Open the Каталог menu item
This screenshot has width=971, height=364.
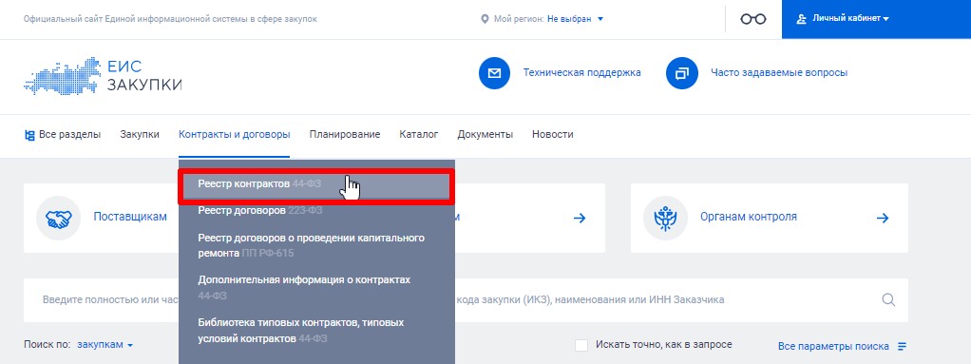coord(419,134)
